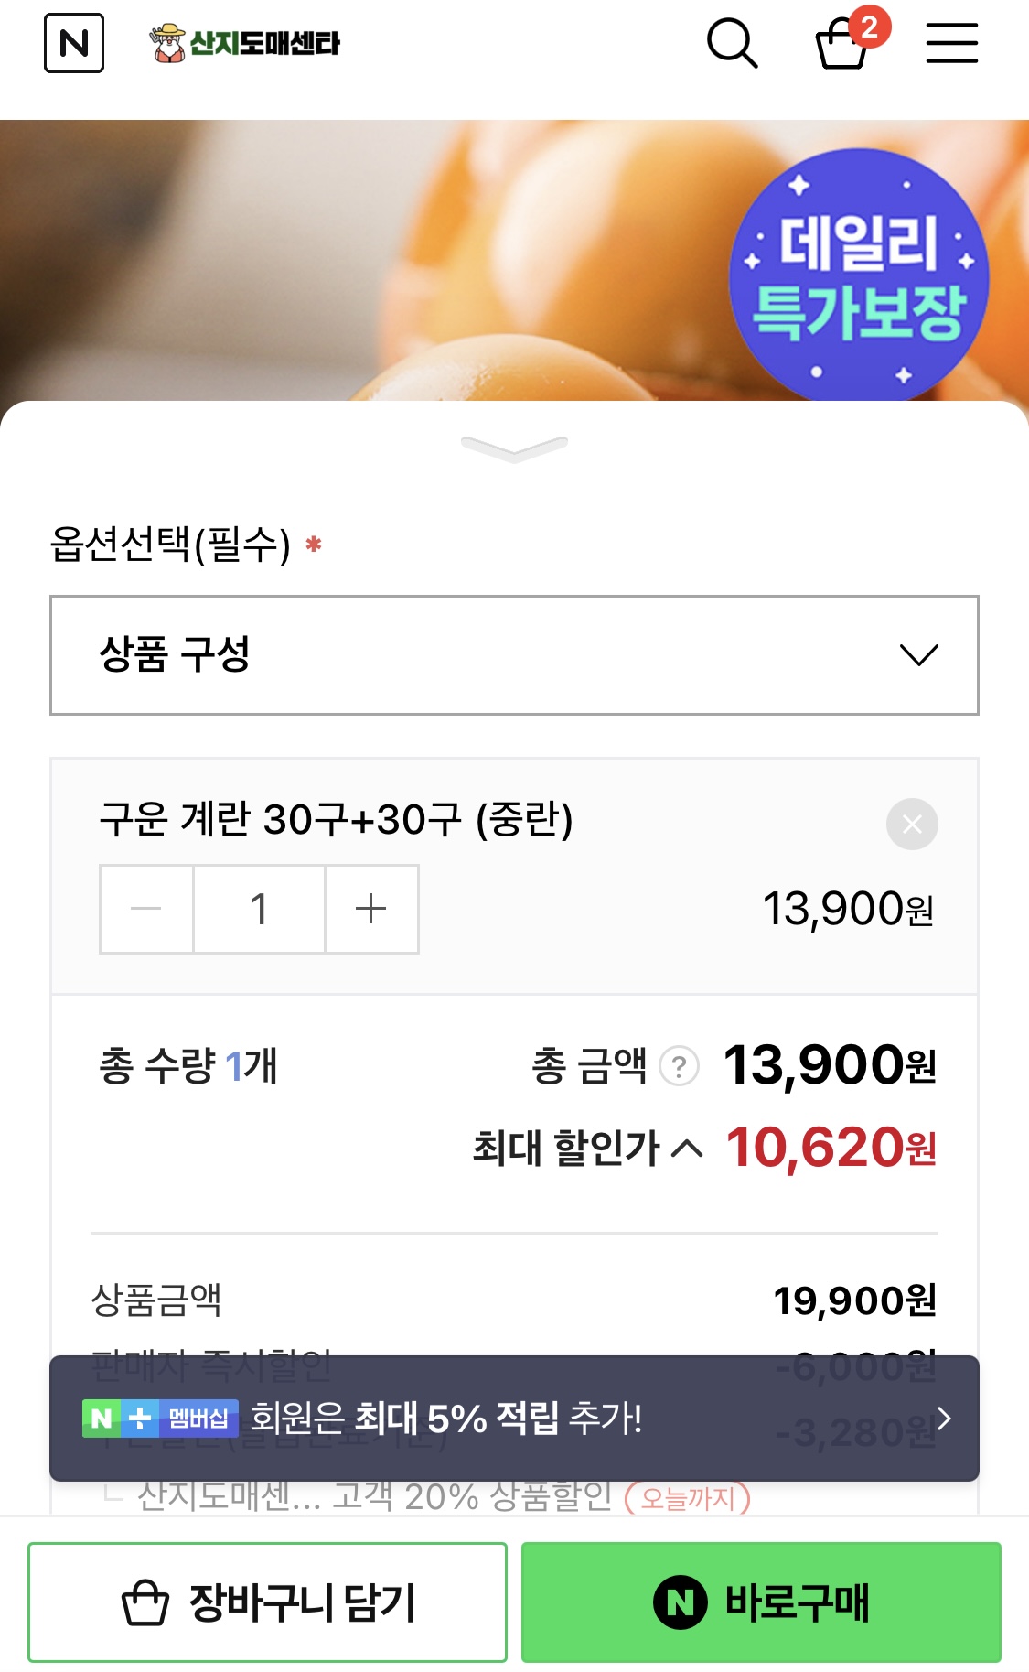Click the question mark next to 총 금액
This screenshot has height=1672, width=1029.
pos(679,1066)
